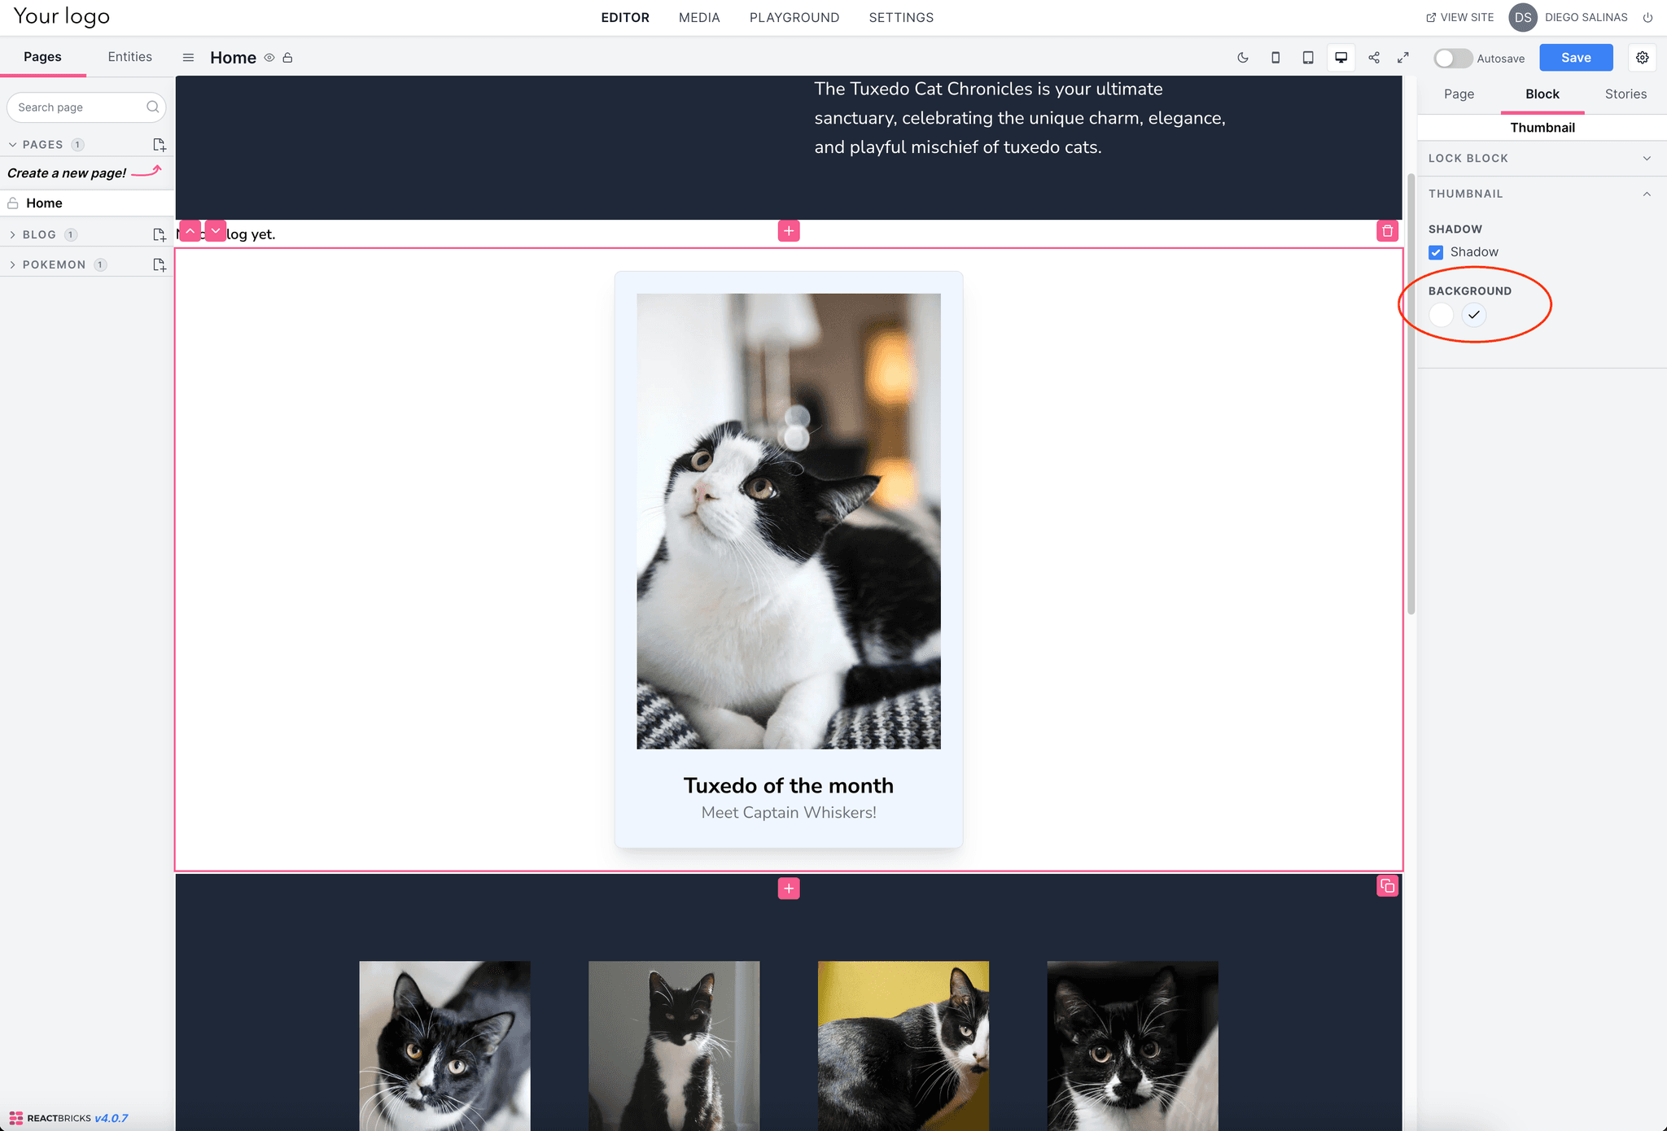The width and height of the screenshot is (1667, 1131).
Task: Open the Page sidebar tab
Action: [1459, 94]
